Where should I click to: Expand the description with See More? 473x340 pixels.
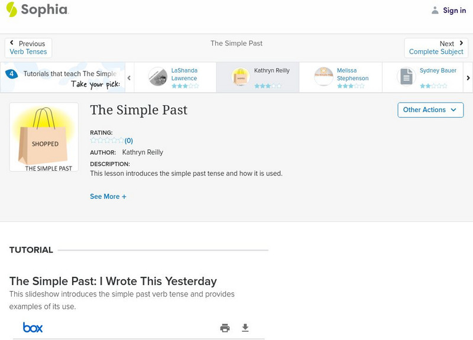(108, 196)
